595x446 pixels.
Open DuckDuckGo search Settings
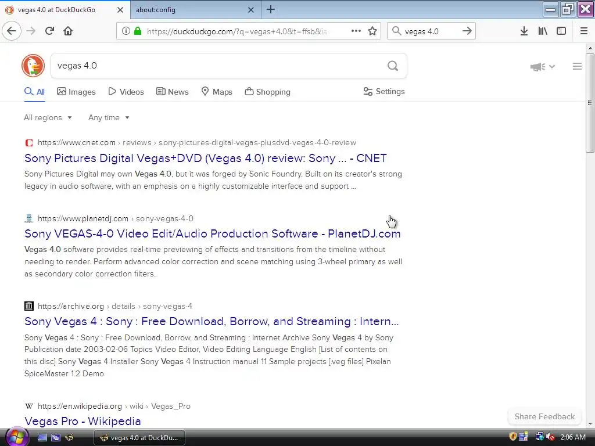384,91
